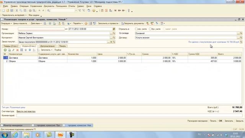
Task: Click the M- memory button in toolbar
Action: (124, 11)
